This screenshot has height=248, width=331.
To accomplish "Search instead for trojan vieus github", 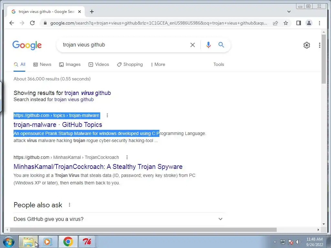I will point(74,99).
